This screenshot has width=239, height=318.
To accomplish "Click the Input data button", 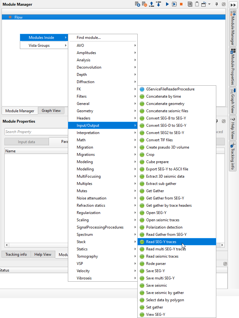I will (27, 142).
